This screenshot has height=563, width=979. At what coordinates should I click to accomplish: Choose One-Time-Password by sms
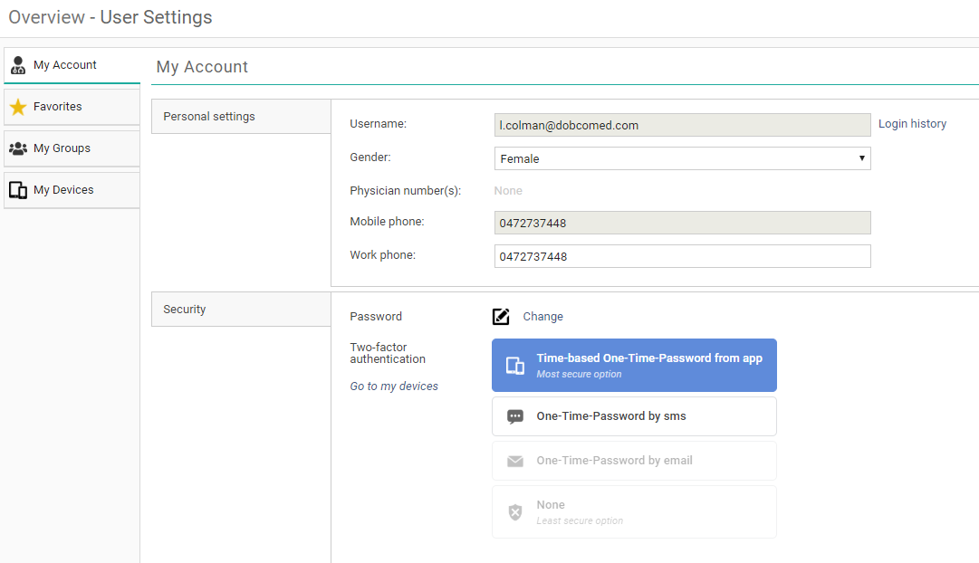coord(634,416)
